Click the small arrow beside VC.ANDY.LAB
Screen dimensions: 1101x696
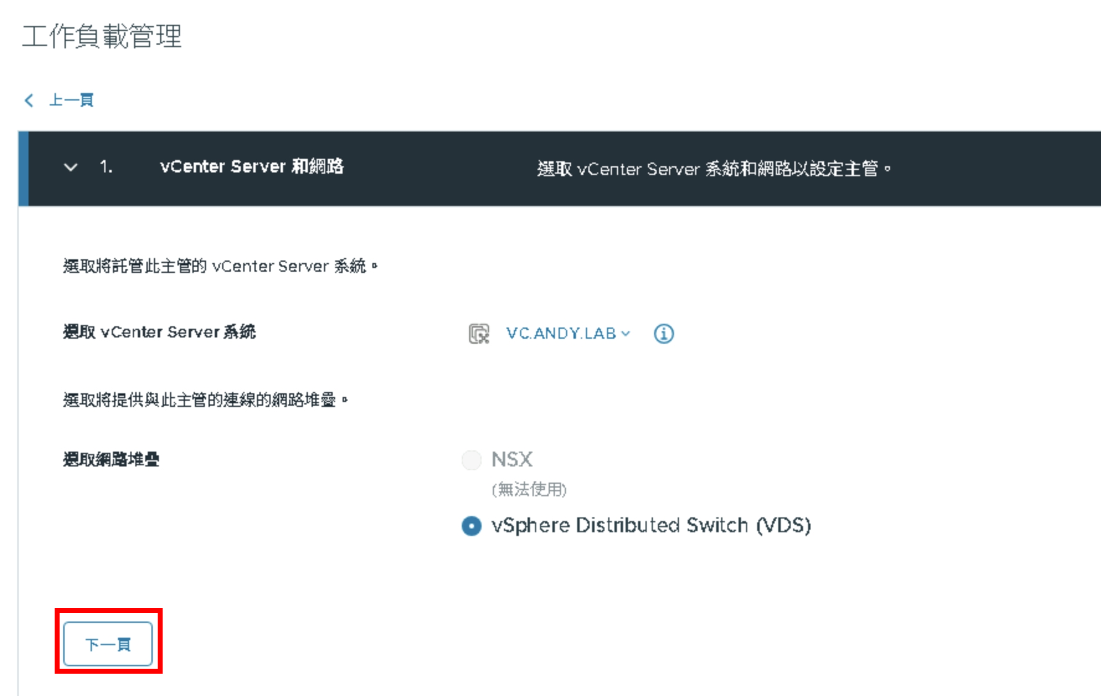[x=626, y=334]
